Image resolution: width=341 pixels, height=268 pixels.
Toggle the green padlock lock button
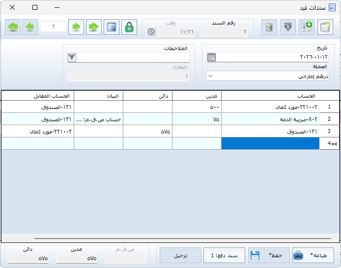129,27
